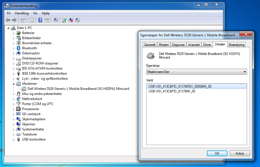Click the Batterier category icon
The width and height of the screenshot is (260, 167).
point(19,33)
